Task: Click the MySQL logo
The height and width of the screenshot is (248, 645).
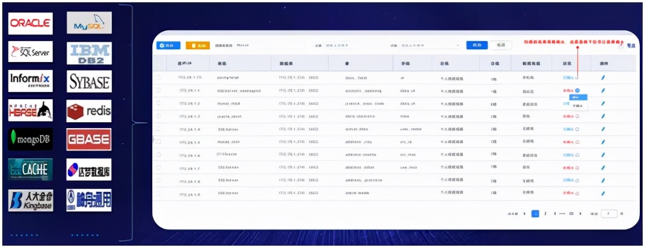Action: [89, 23]
